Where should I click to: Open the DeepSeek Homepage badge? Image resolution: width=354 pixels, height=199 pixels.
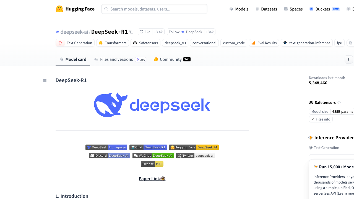(106, 147)
